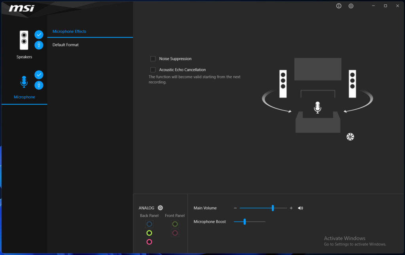Image resolution: width=405 pixels, height=255 pixels.
Task: Click the Main Volume slider handle
Action: 273,208
